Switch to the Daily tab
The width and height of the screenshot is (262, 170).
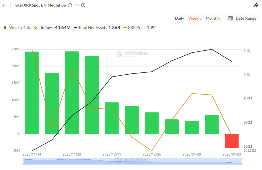click(179, 18)
